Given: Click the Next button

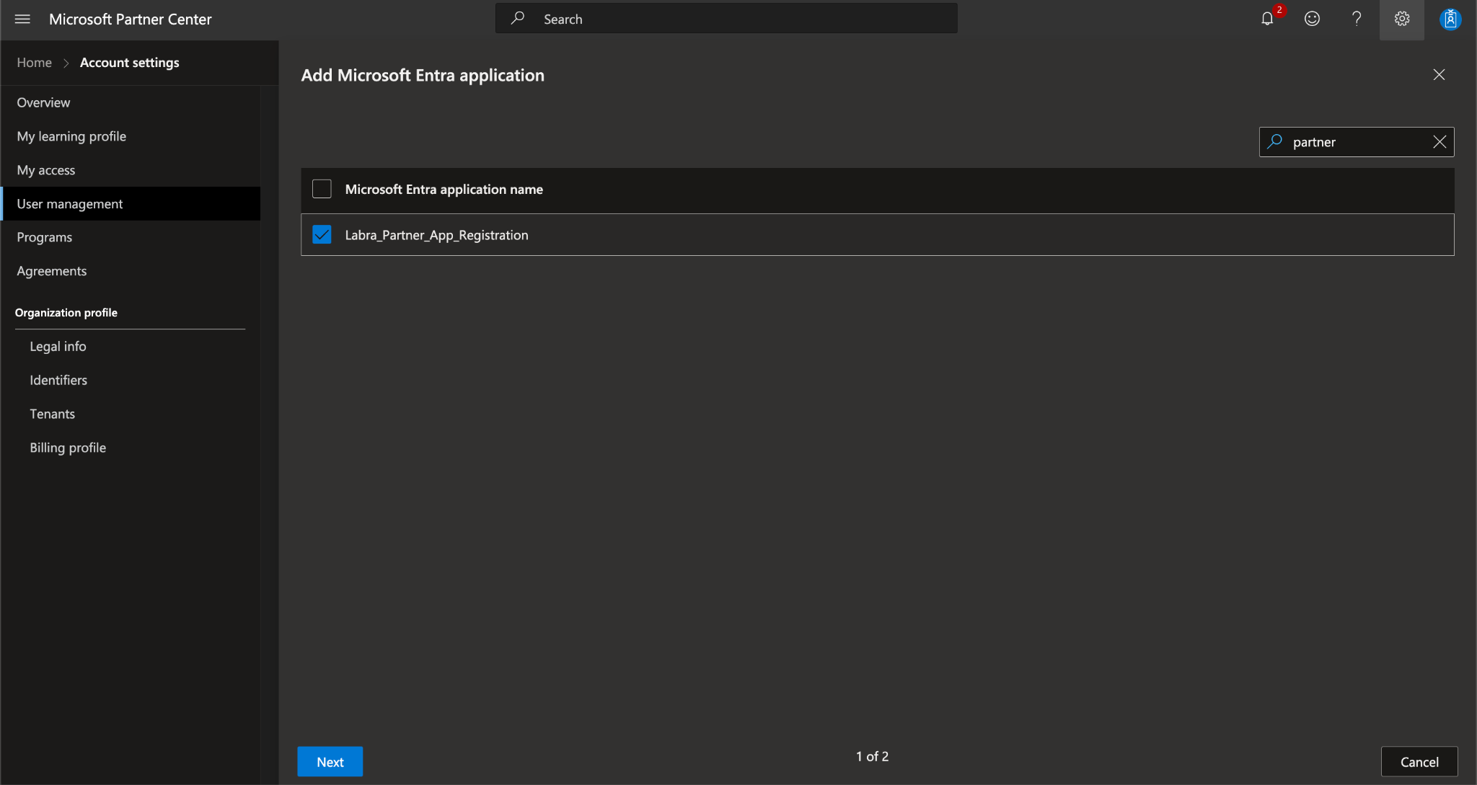Looking at the screenshot, I should pos(330,762).
